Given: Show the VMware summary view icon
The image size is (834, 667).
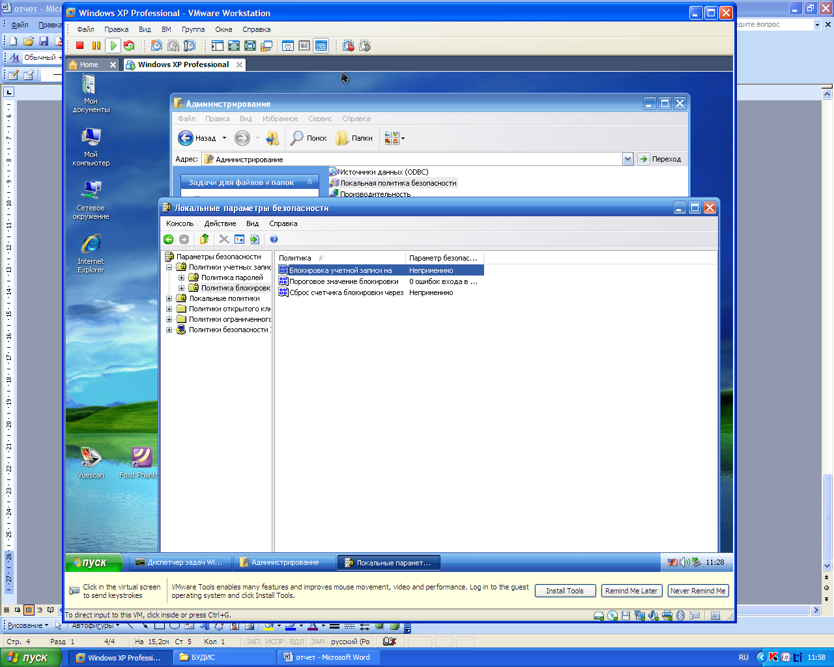Looking at the screenshot, I should tap(288, 46).
